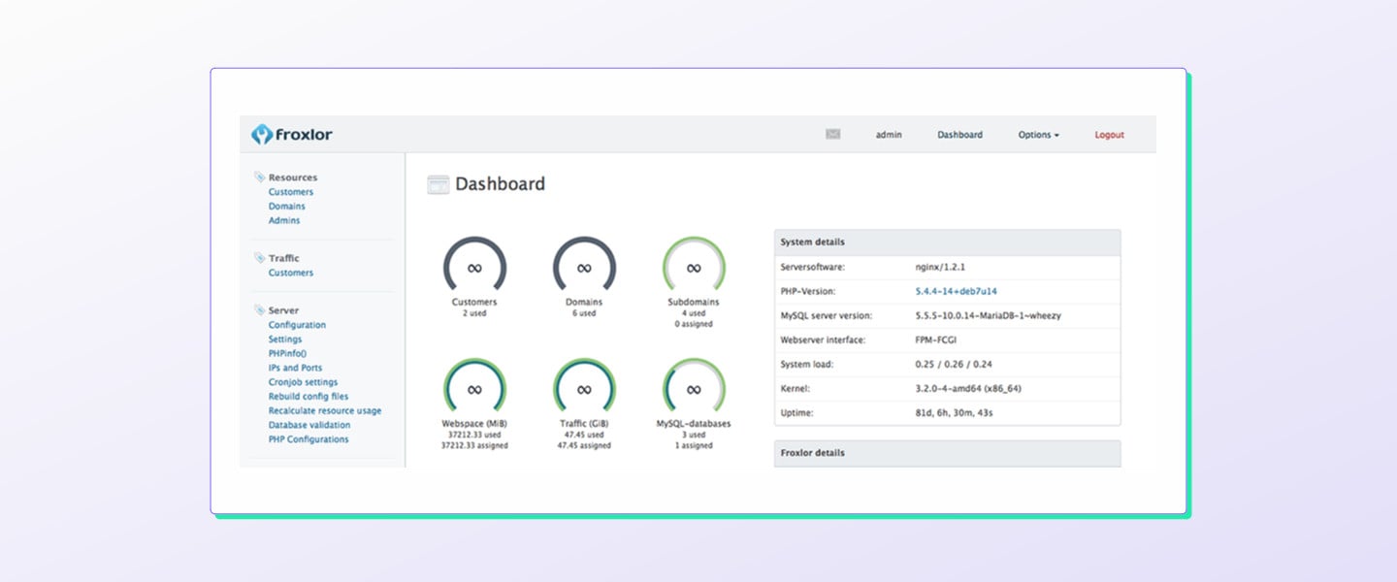Click the Resources tag icon
The height and width of the screenshot is (582, 1397).
point(259,178)
